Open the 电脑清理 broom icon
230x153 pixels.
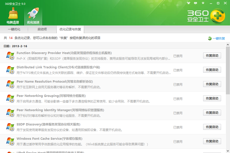point(13,16)
